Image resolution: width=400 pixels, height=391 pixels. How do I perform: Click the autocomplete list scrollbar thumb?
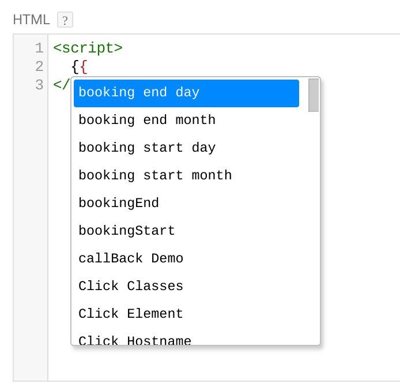pyautogui.click(x=314, y=95)
